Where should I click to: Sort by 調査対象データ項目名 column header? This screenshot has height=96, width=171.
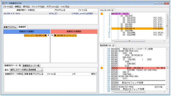[26, 10]
